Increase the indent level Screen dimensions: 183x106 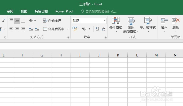(x=37, y=29)
